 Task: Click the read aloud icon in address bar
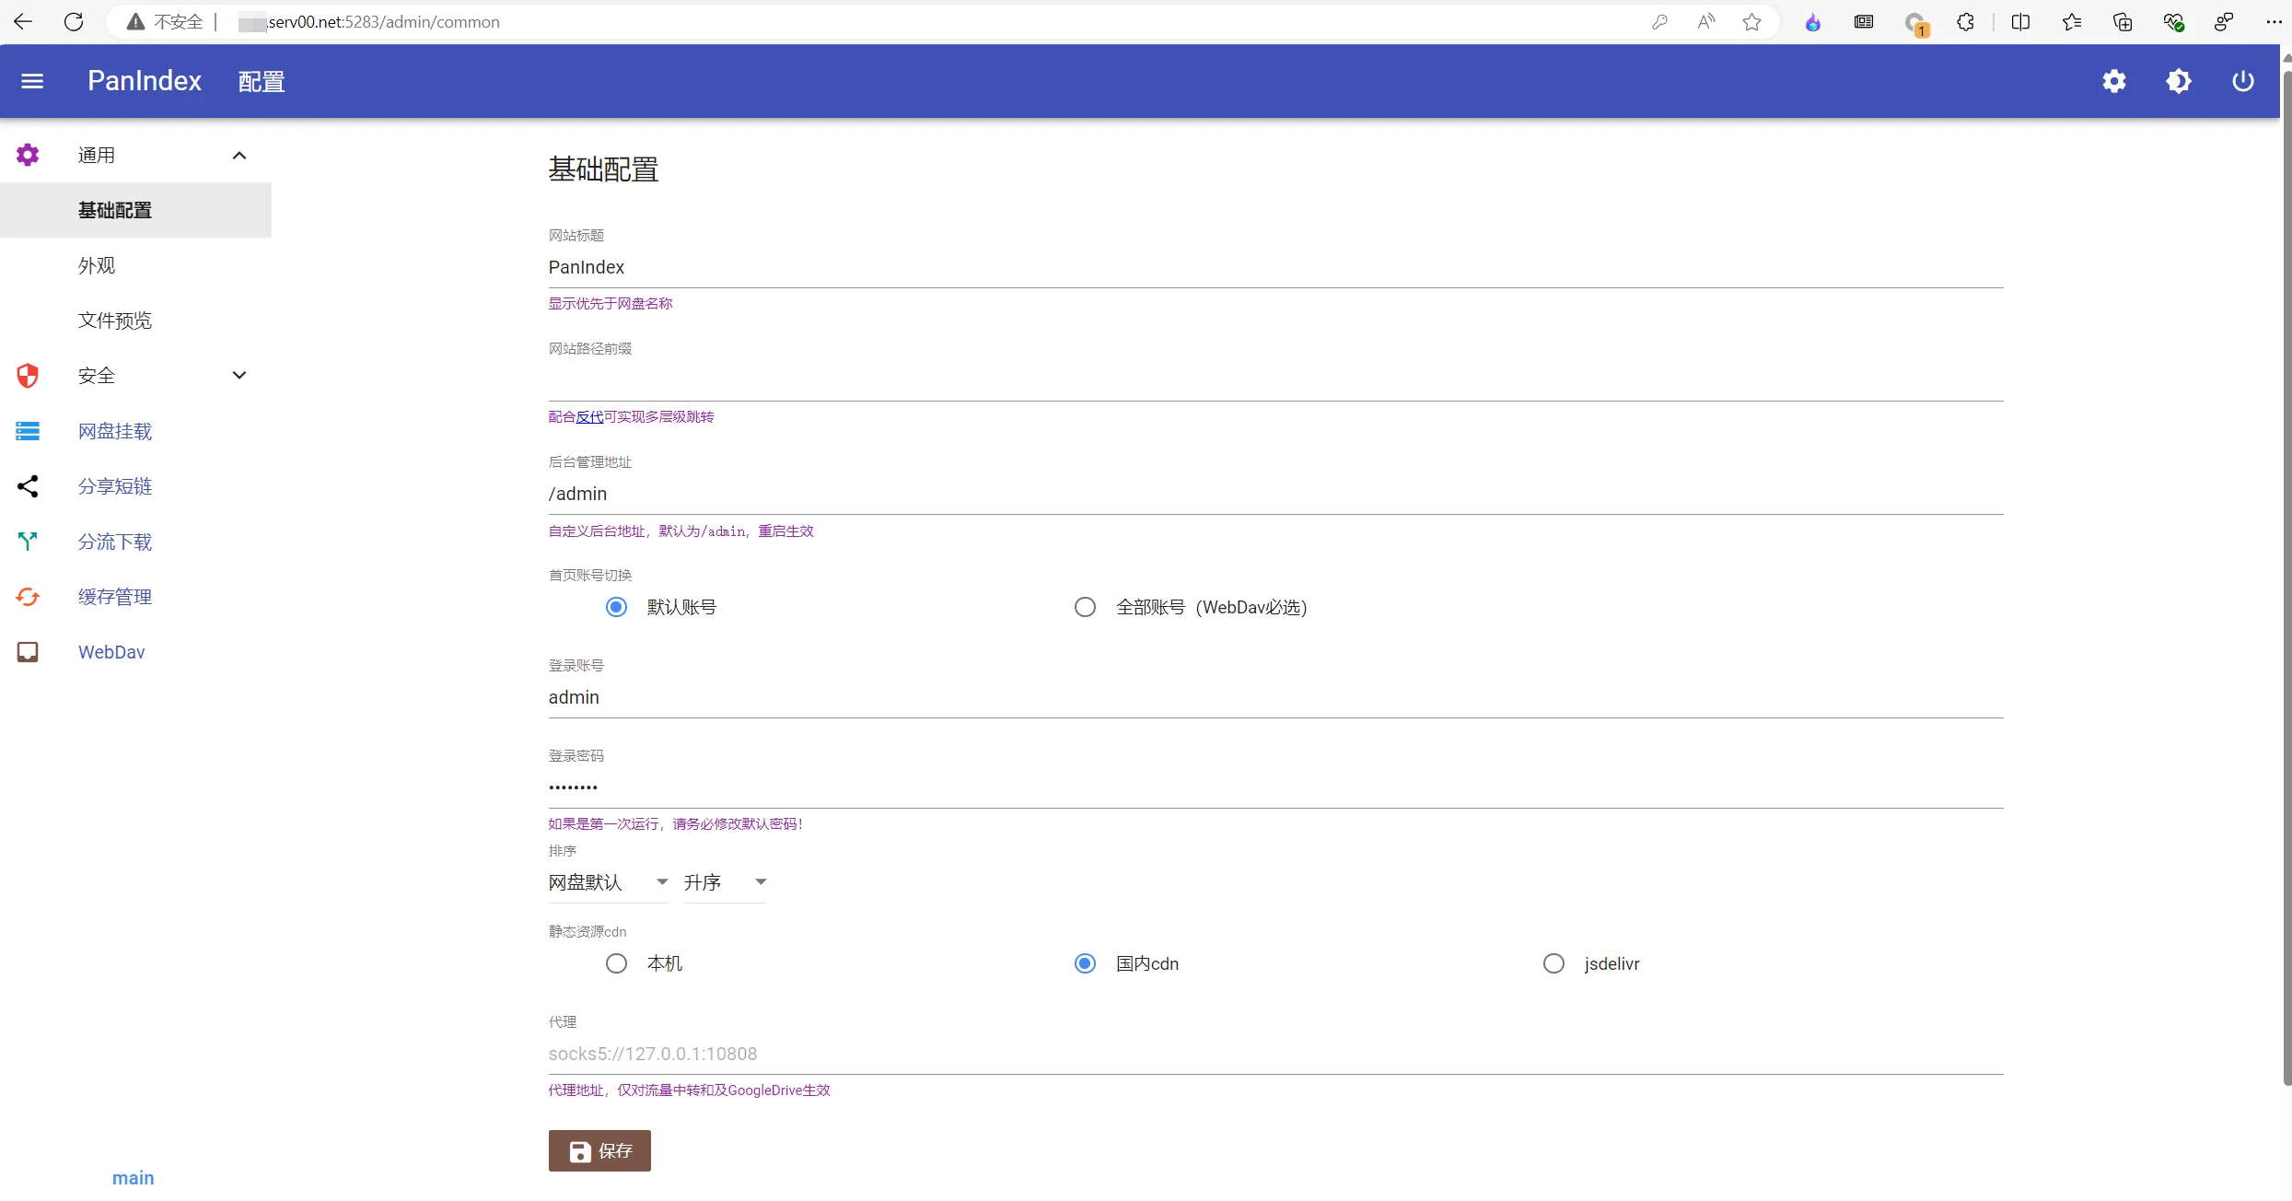[1706, 21]
